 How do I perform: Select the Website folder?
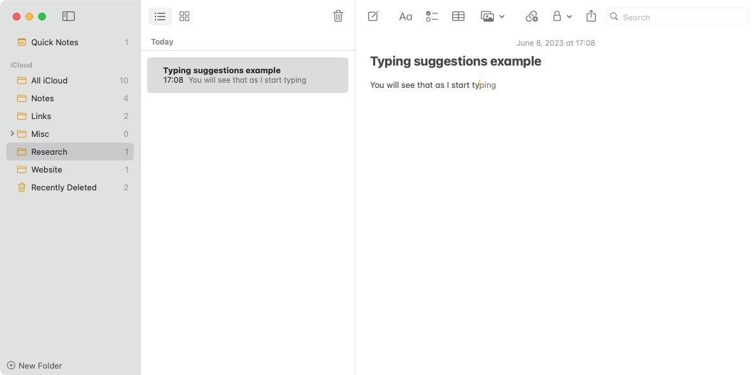click(x=46, y=169)
